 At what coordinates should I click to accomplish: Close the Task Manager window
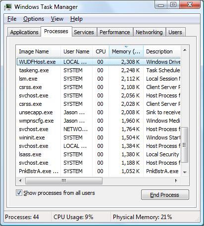pyautogui.click(x=190, y=4)
